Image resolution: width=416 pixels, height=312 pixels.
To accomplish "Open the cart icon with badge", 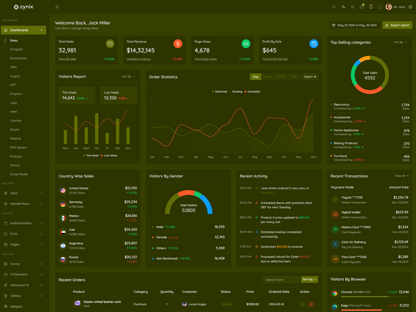I will pyautogui.click(x=361, y=7).
